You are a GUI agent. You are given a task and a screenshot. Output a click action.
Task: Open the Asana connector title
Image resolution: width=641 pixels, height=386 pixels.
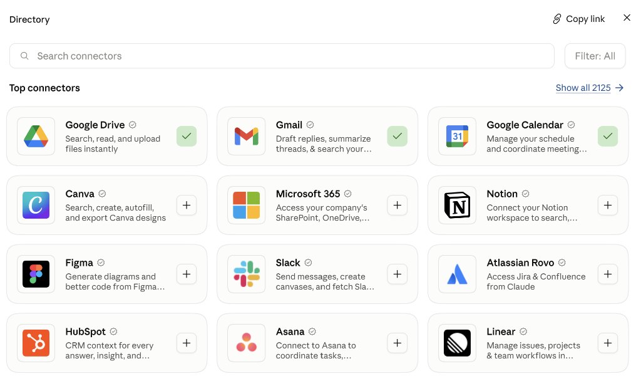click(290, 331)
